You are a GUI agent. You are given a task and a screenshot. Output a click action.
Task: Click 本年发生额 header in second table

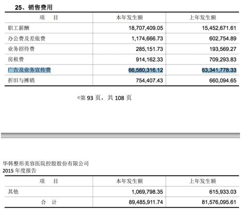click(129, 181)
